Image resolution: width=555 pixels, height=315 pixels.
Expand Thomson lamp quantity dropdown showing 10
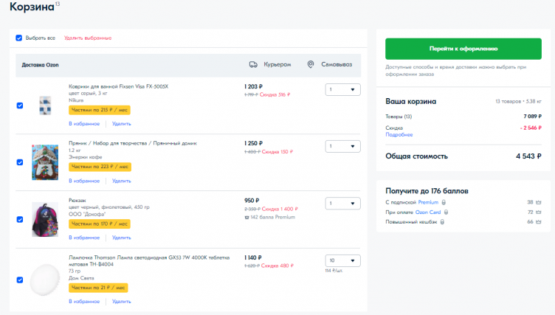point(342,260)
